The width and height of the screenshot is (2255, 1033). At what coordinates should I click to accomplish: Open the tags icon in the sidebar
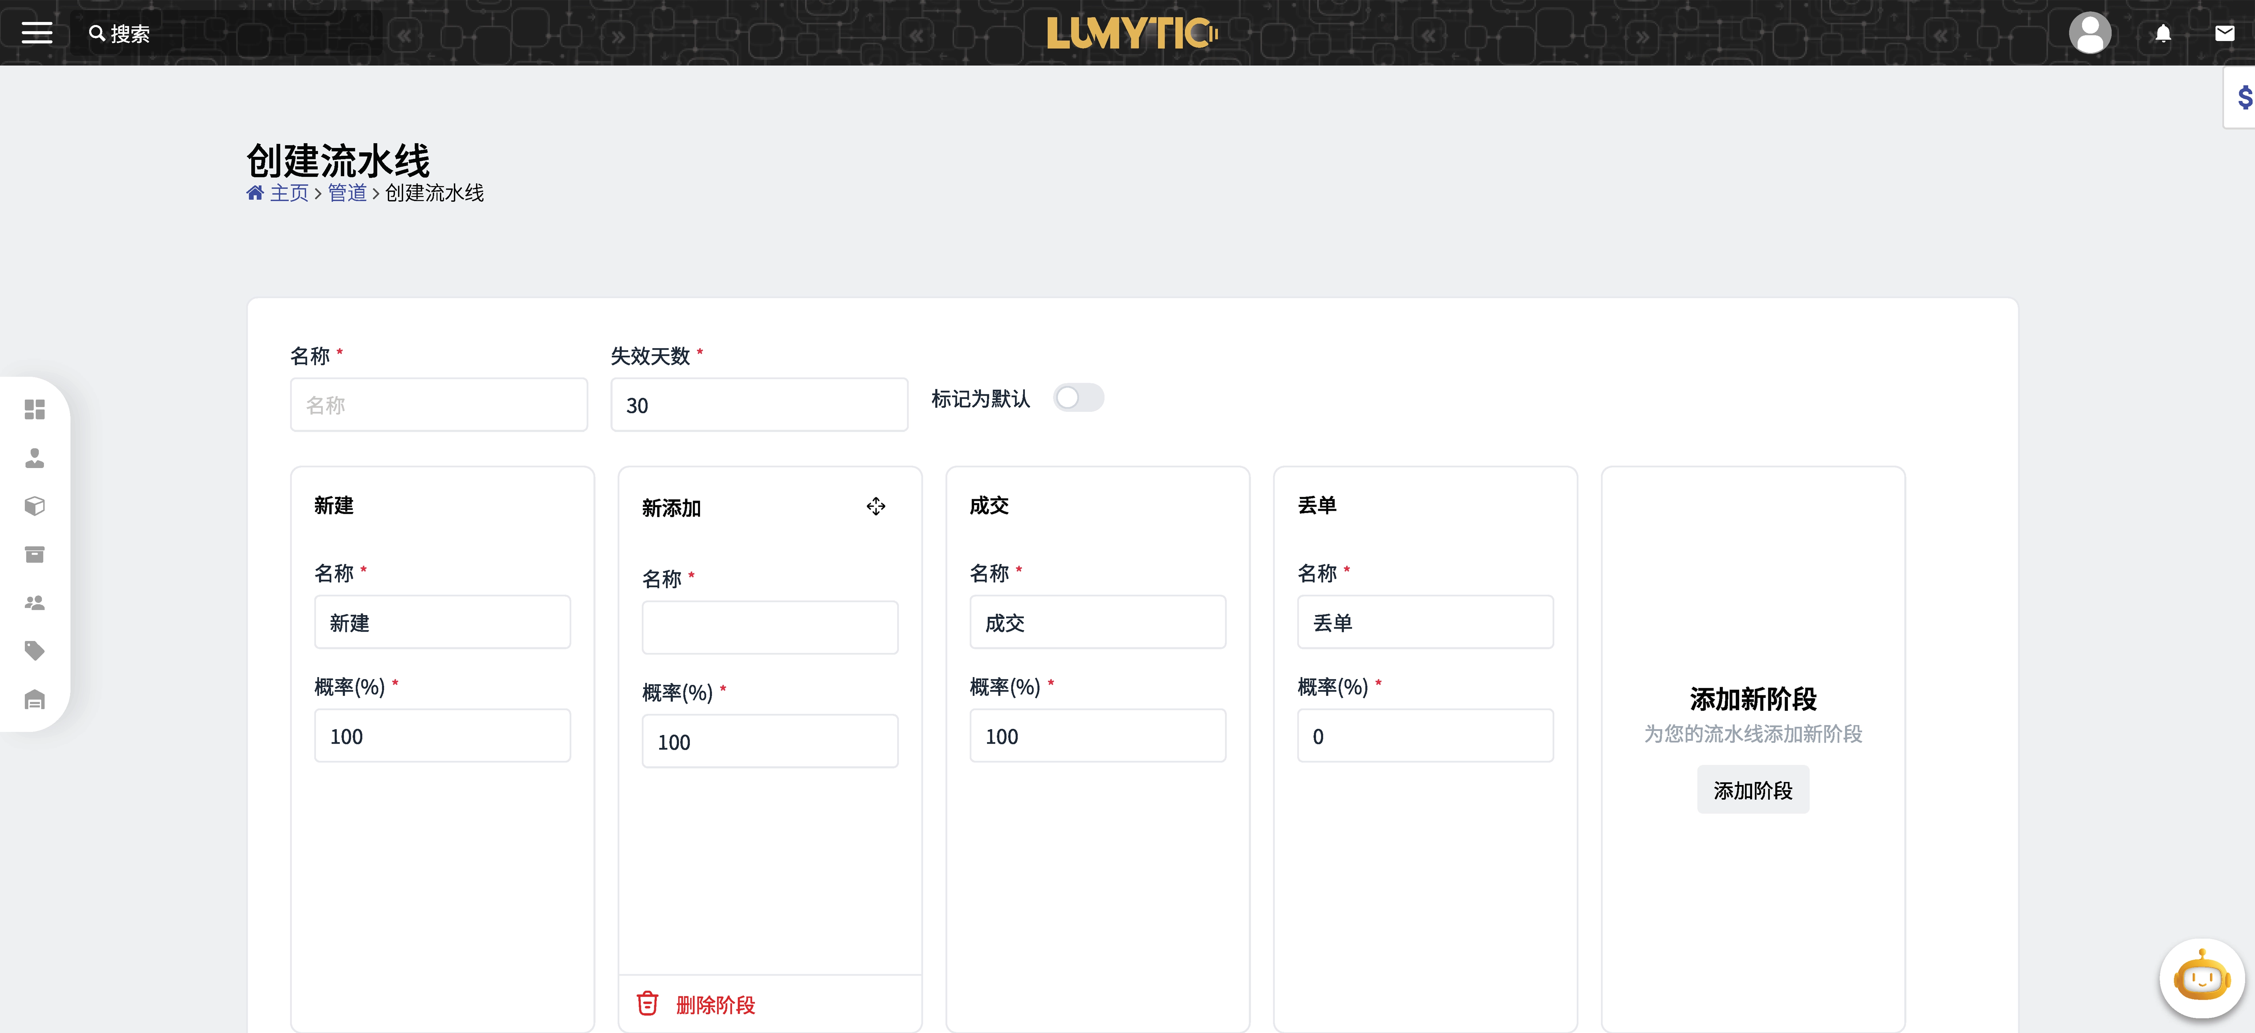click(x=34, y=650)
